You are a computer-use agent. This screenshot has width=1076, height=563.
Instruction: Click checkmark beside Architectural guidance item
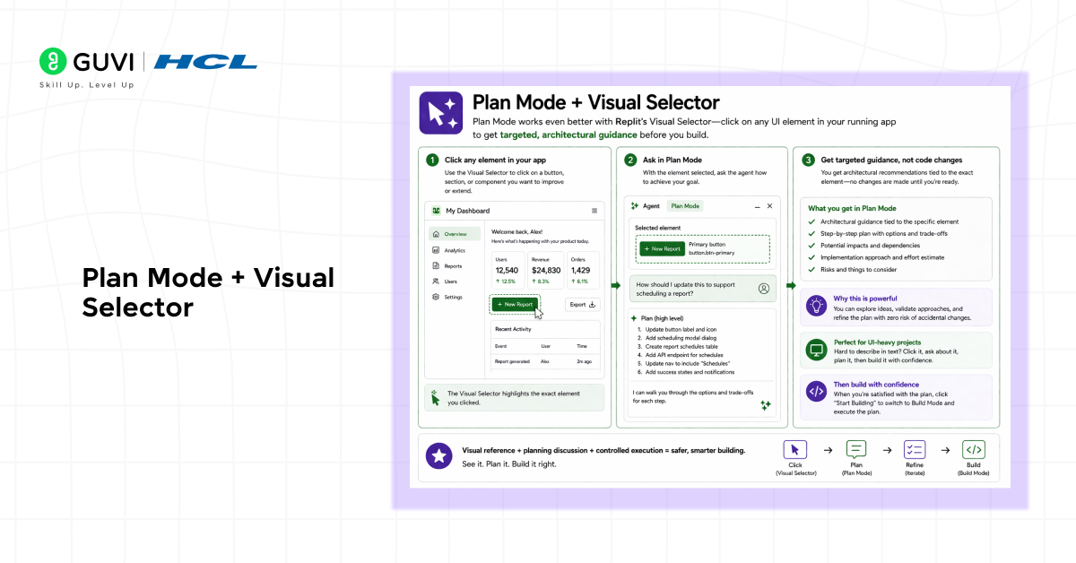coord(812,221)
